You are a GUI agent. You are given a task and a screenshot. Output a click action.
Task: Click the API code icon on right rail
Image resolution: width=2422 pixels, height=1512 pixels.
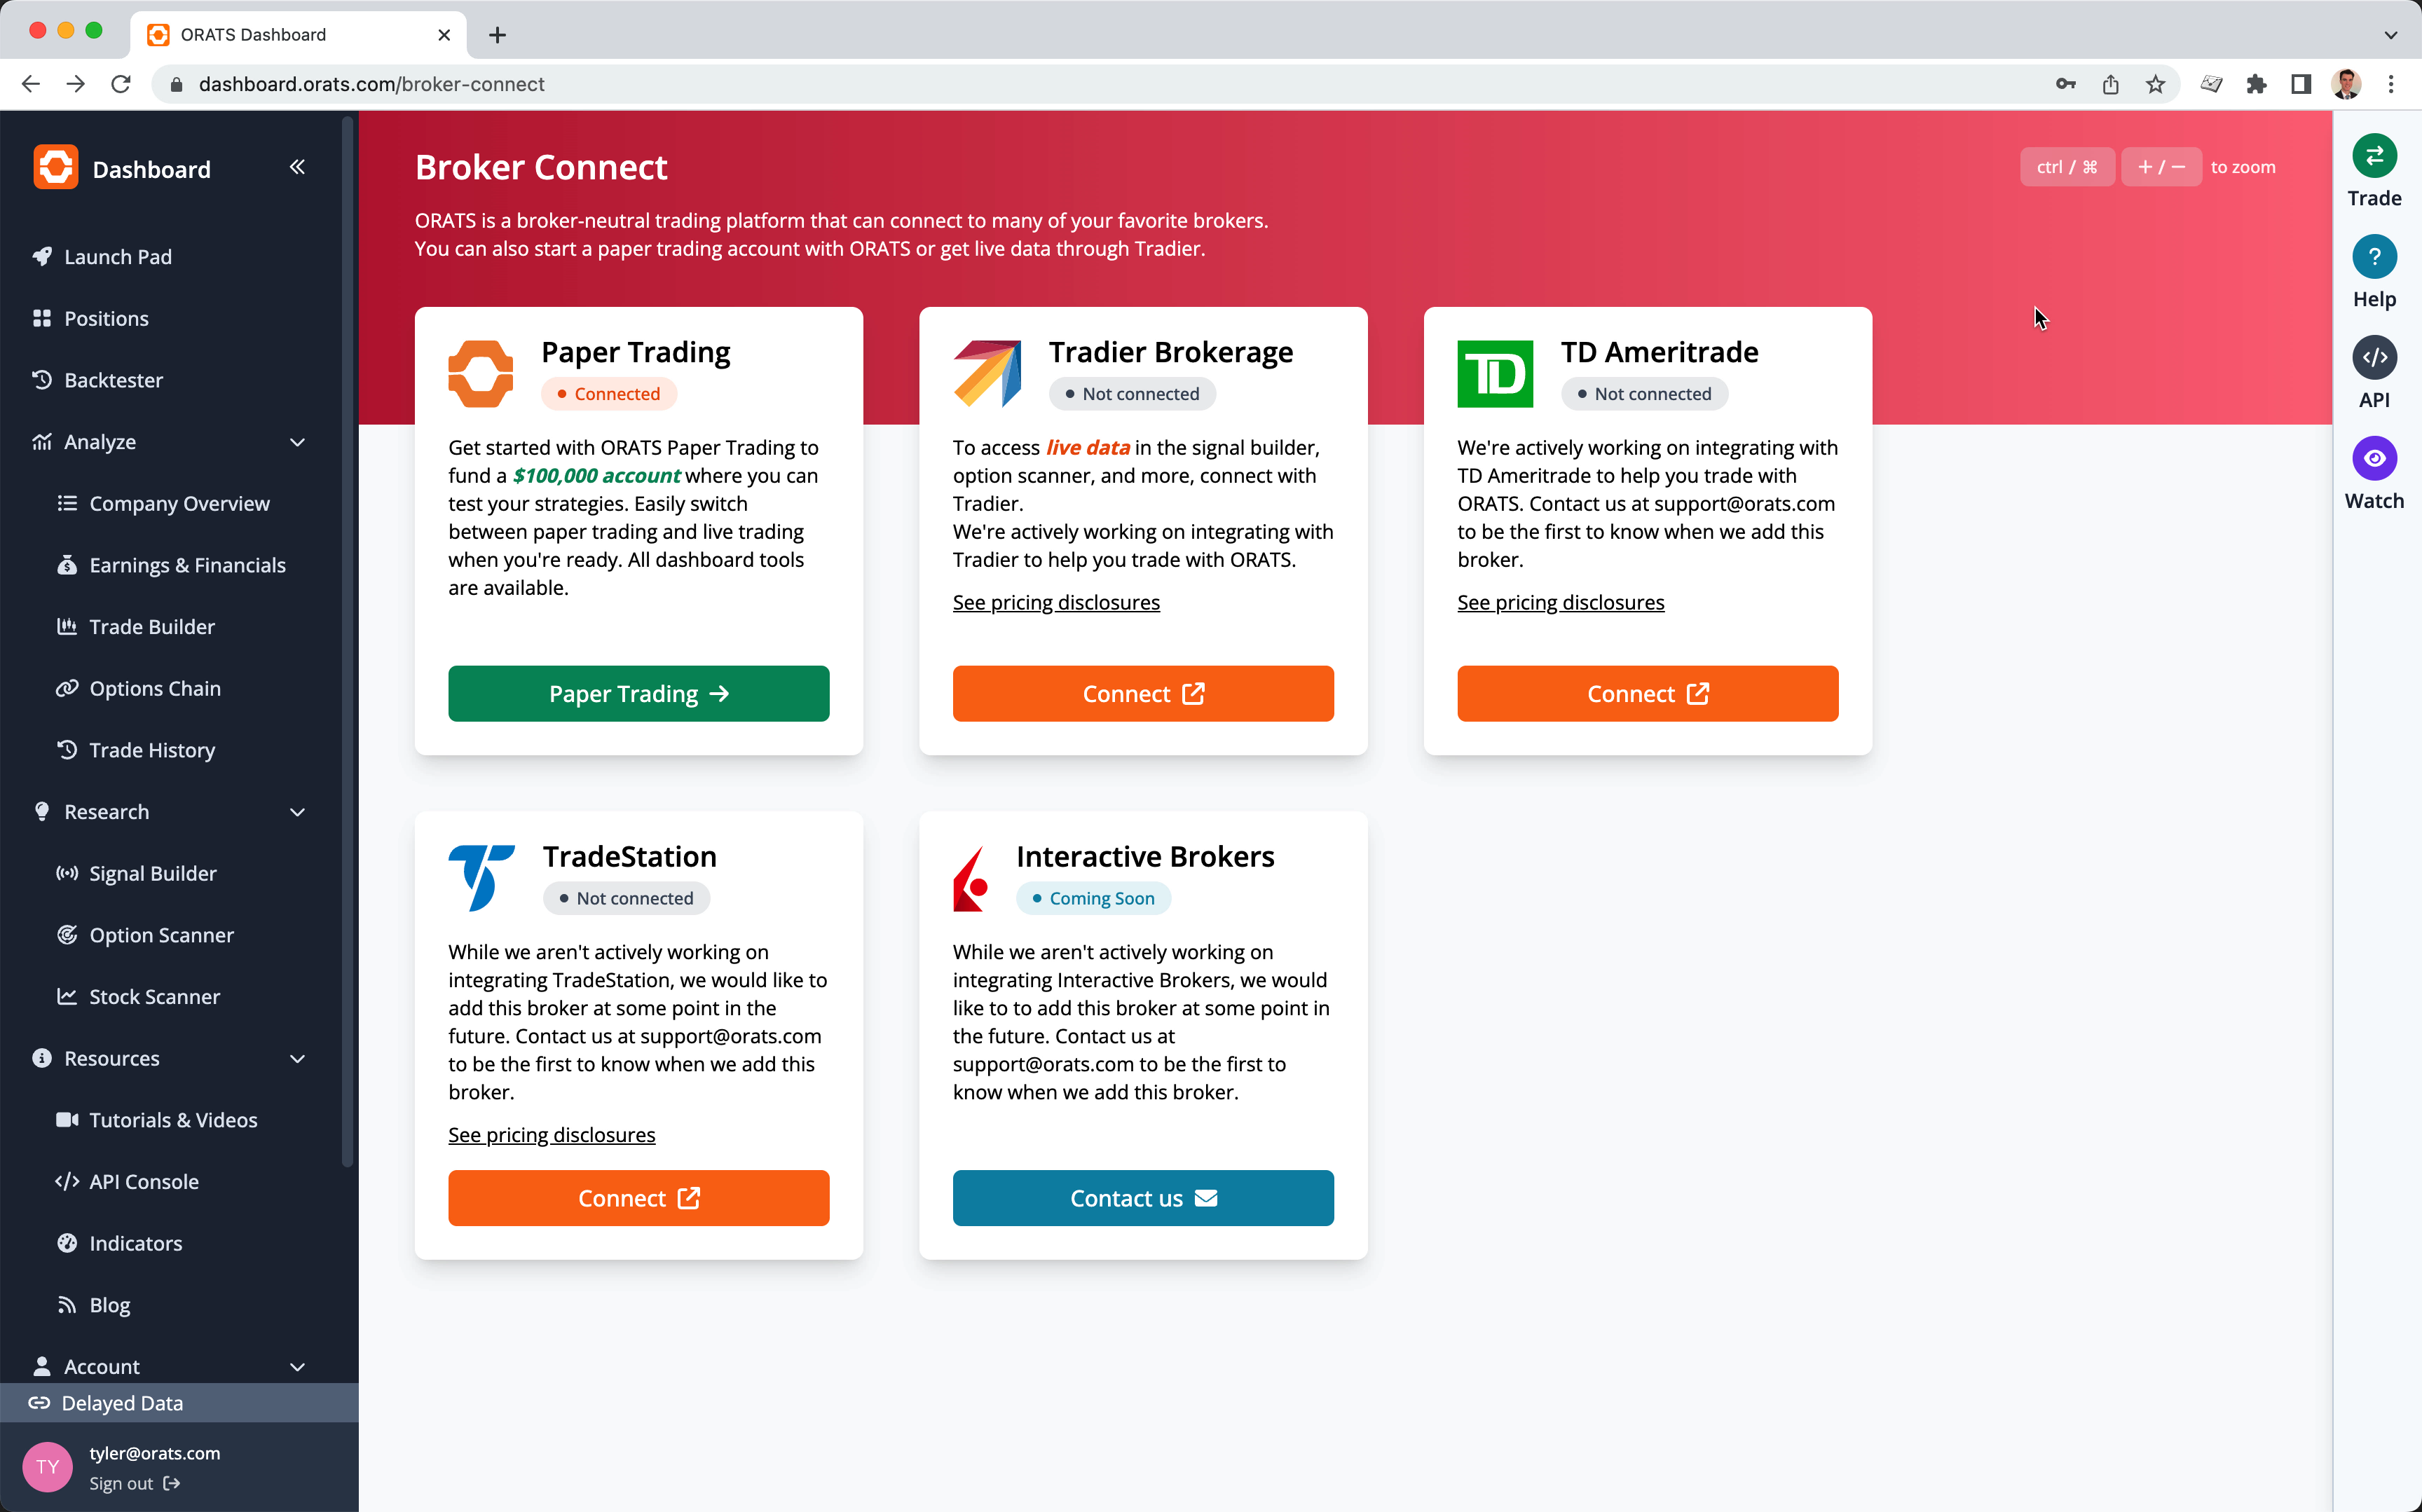(x=2375, y=357)
